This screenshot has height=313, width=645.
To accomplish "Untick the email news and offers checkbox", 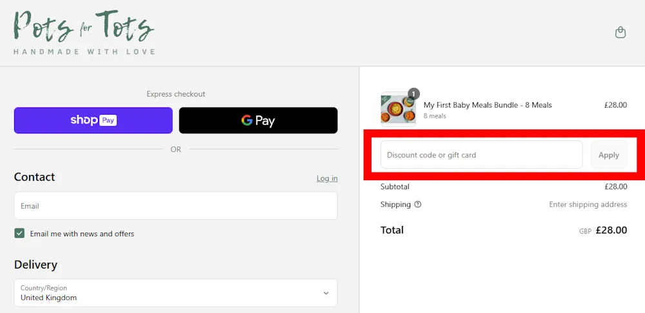I will coord(19,233).
